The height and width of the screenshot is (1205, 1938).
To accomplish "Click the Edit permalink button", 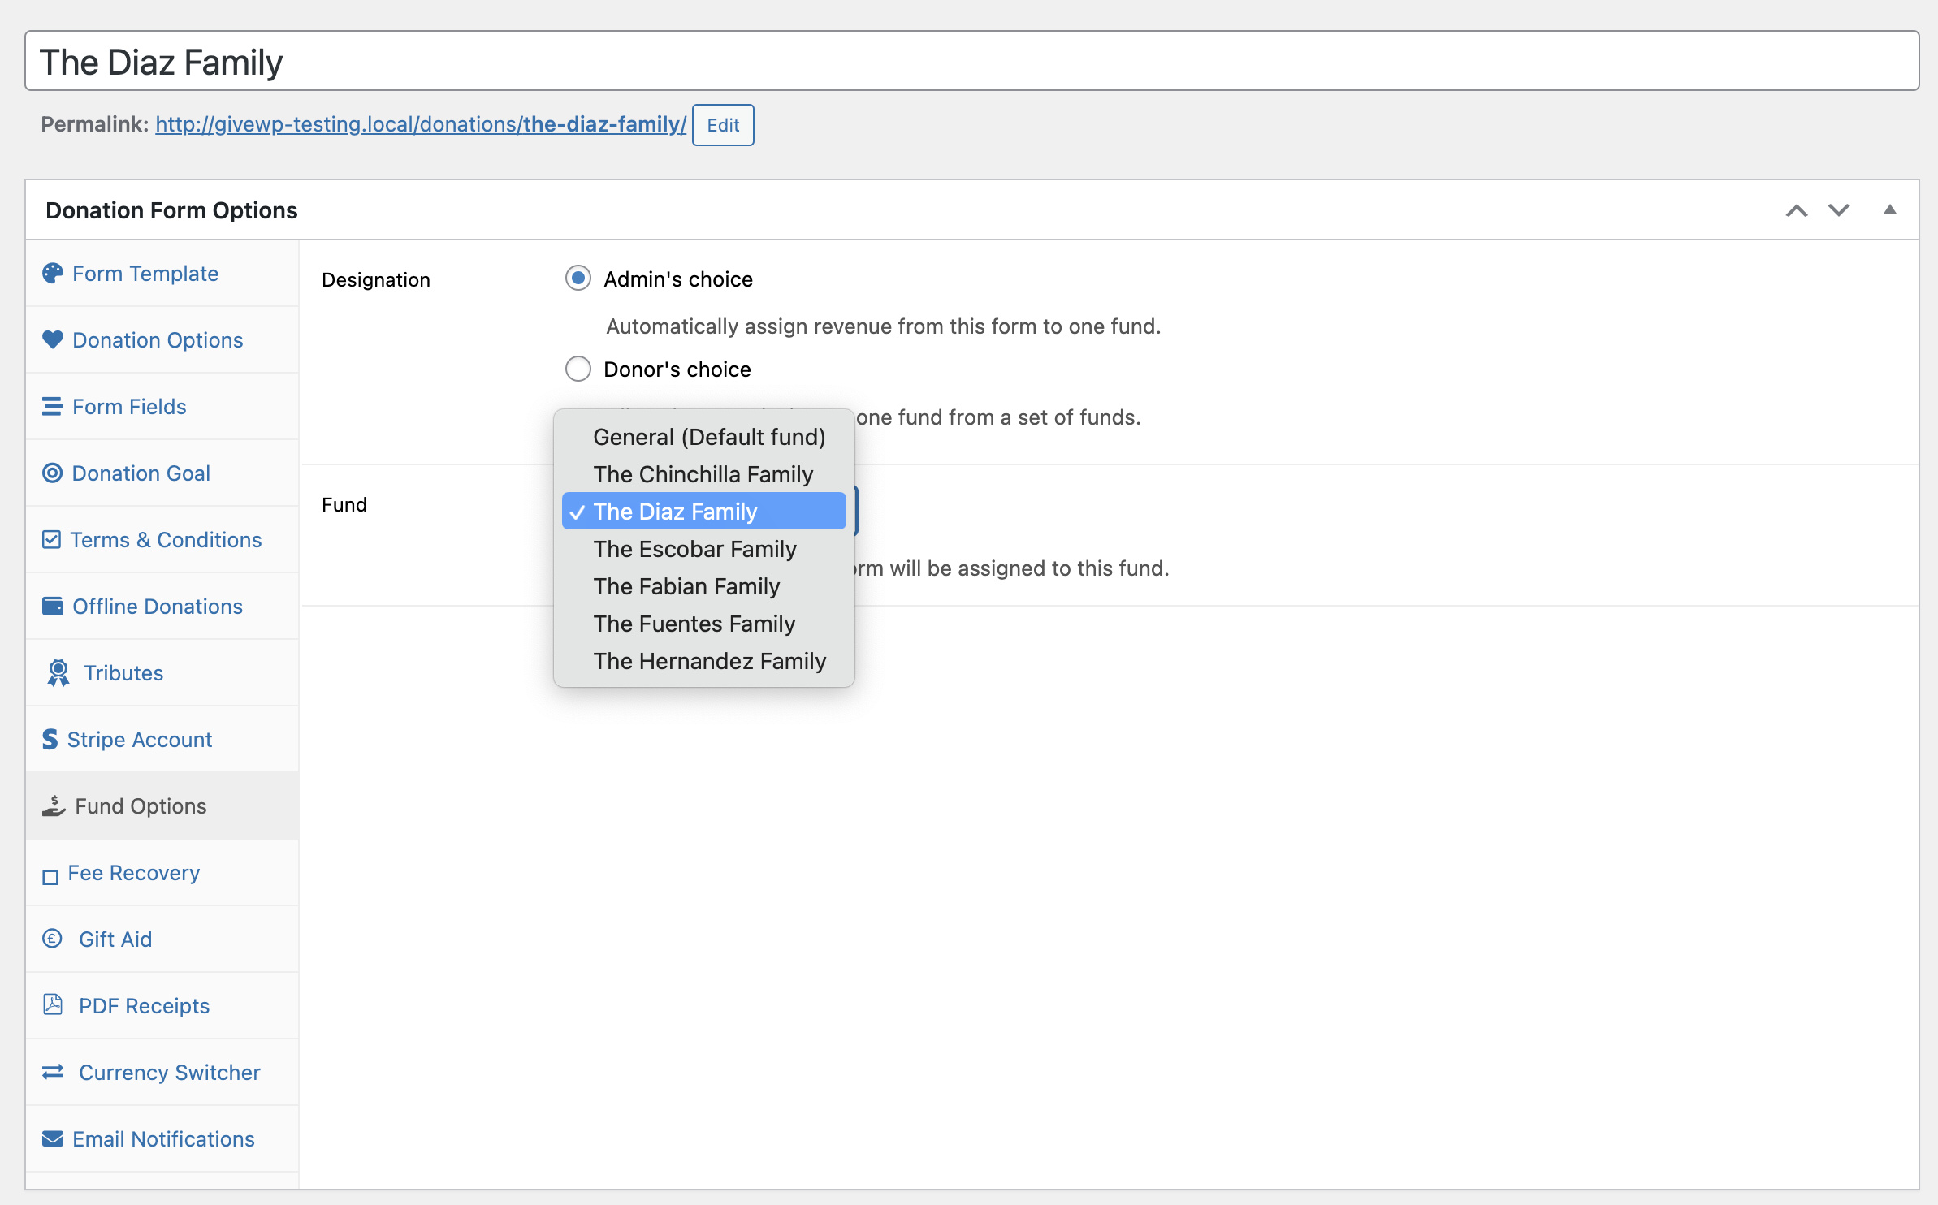I will (x=723, y=125).
